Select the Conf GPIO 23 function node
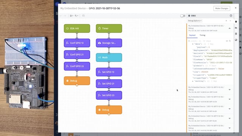This screenshot has height=136, width=242. click(77, 66)
